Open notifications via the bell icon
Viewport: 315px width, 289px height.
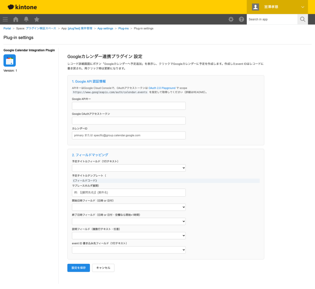click(26, 19)
